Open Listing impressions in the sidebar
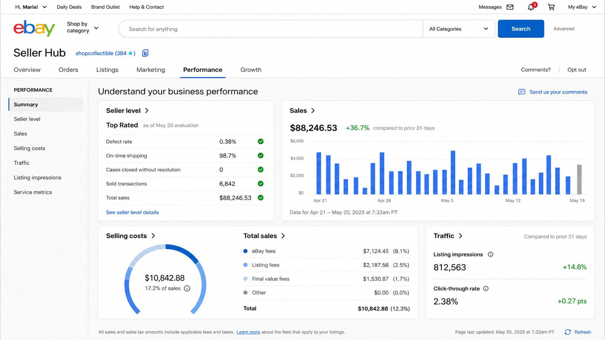The image size is (605, 340). point(38,177)
